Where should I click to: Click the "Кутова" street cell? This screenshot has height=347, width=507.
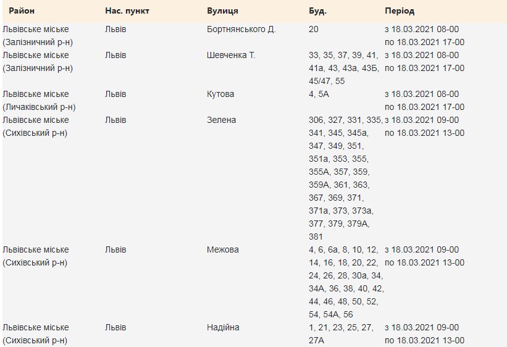(x=220, y=94)
